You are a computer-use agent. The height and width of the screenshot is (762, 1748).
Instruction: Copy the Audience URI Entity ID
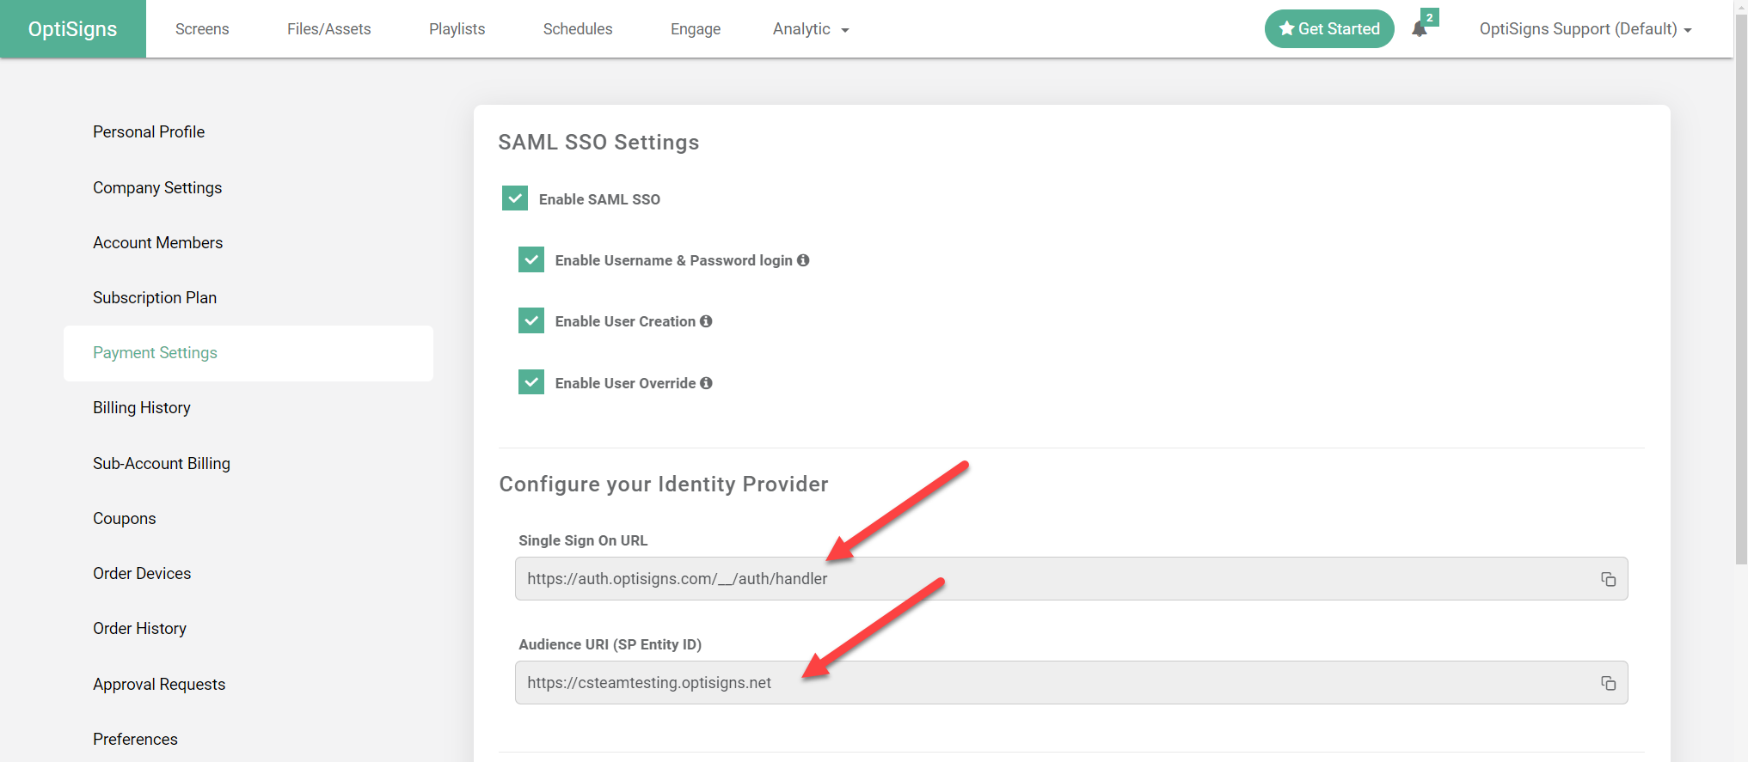coord(1608,683)
